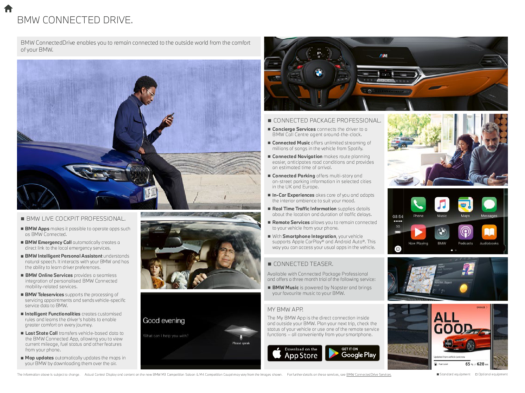Click the navigation map display photo
This screenshot has height=393, width=525.
pos(448,279)
